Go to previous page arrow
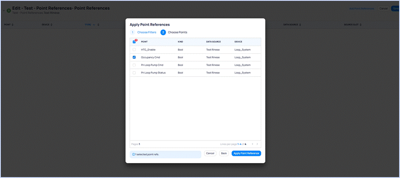400x178 pixels. pos(252,144)
